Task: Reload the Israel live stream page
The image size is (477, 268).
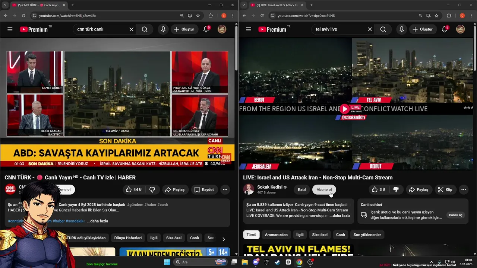Action: point(262,16)
